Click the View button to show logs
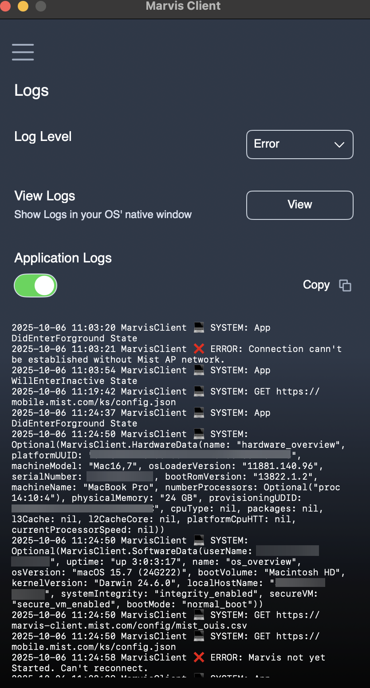 click(x=300, y=205)
